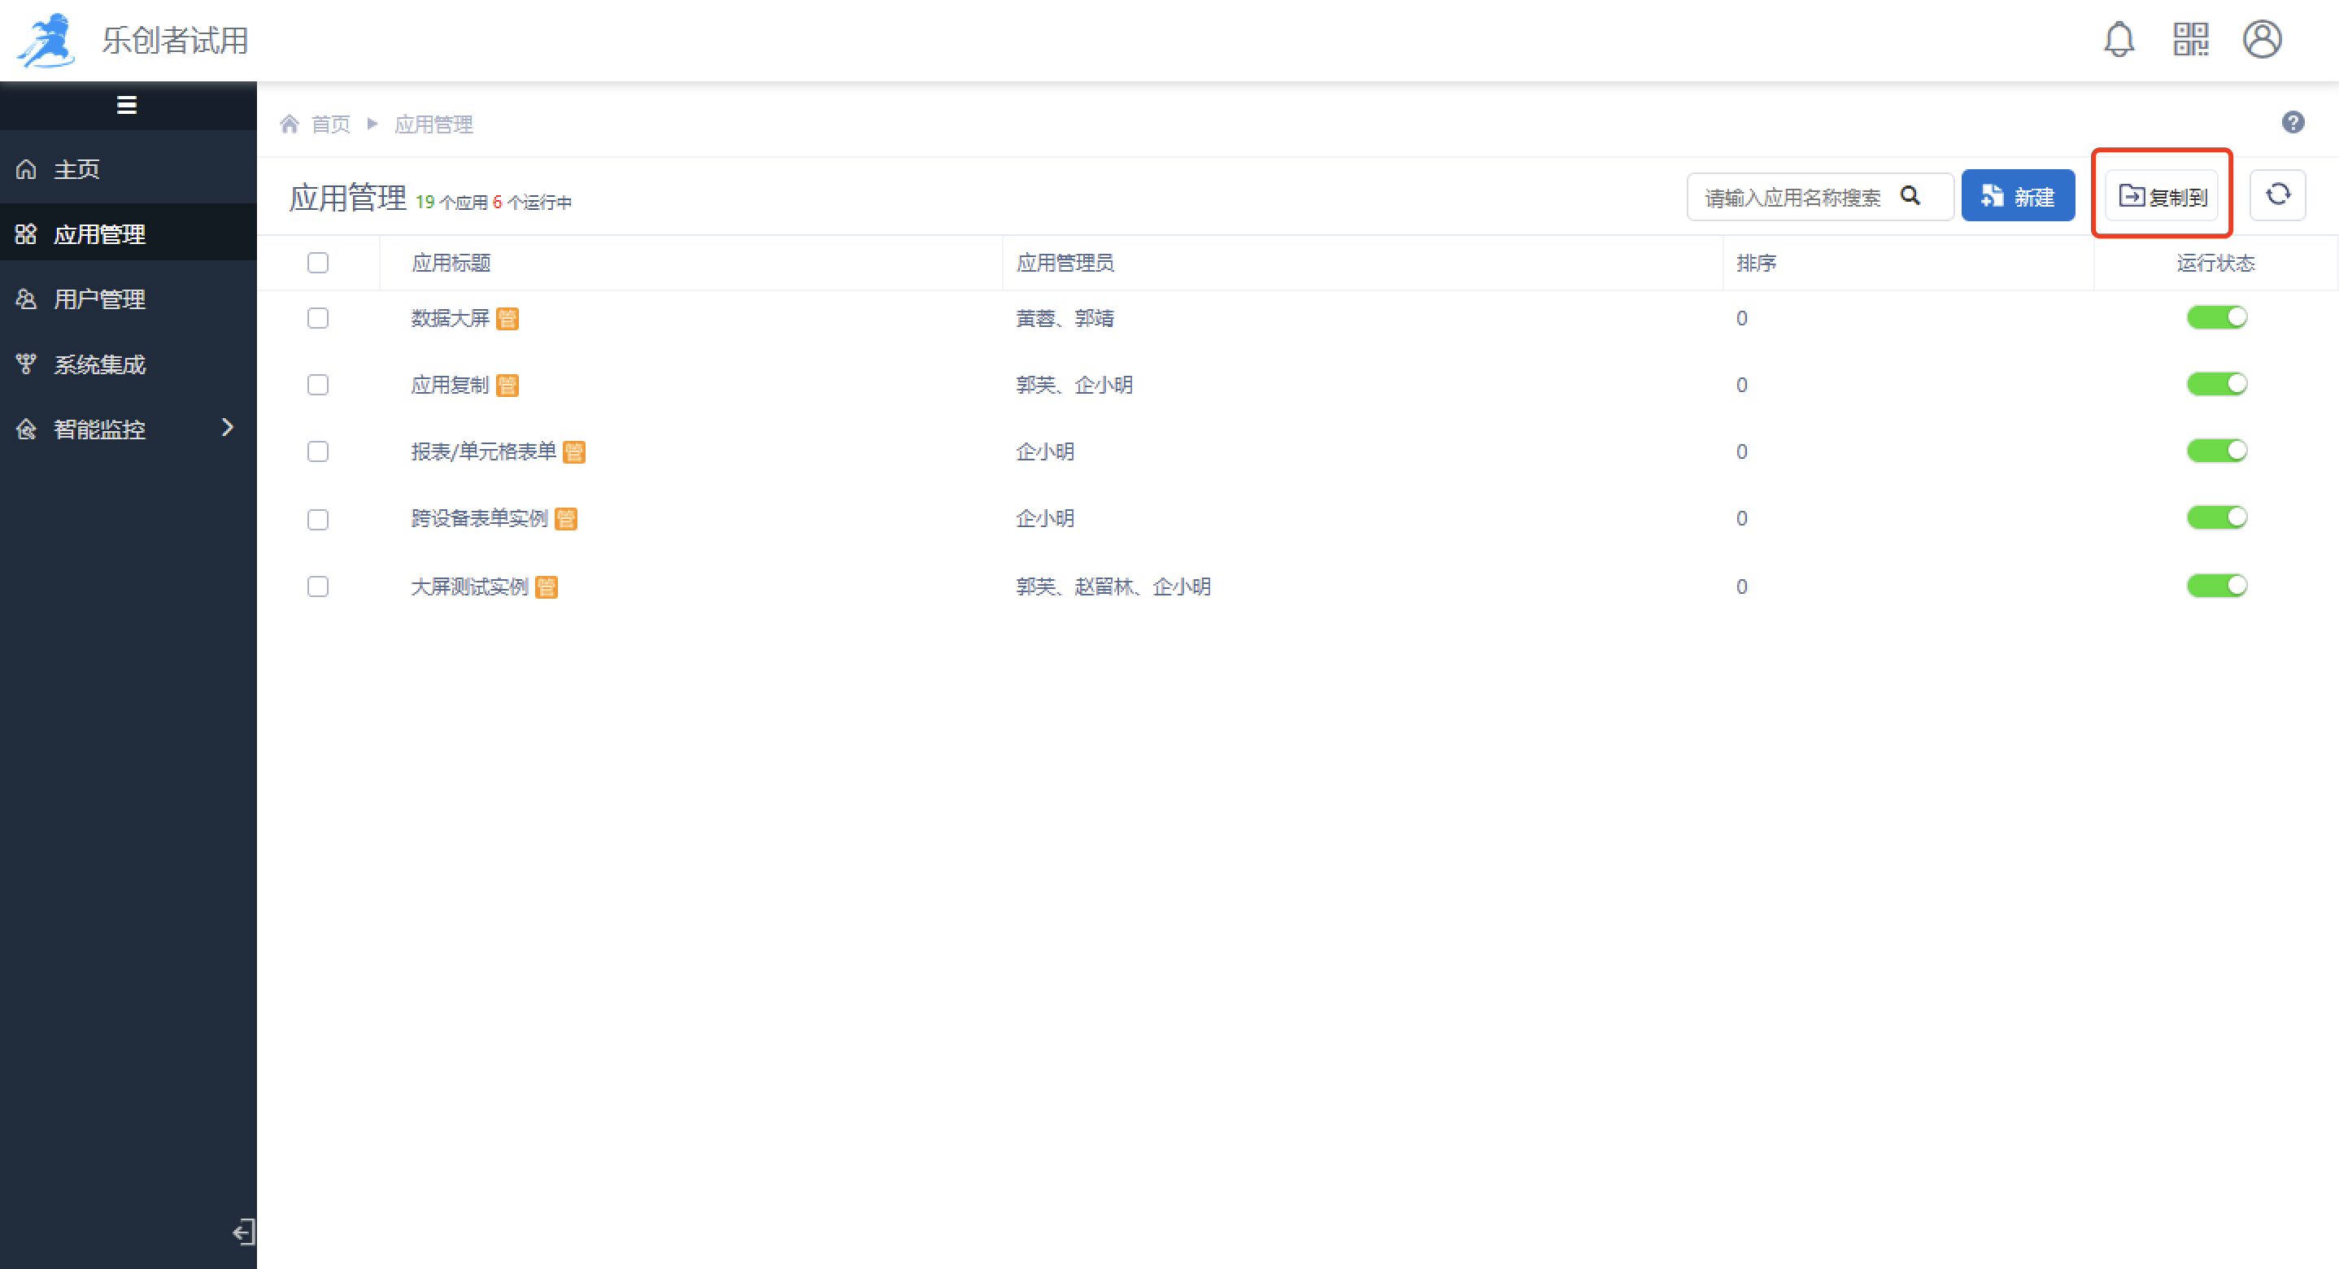Go to 系统集成 sidebar item
The image size is (2339, 1269).
100,365
